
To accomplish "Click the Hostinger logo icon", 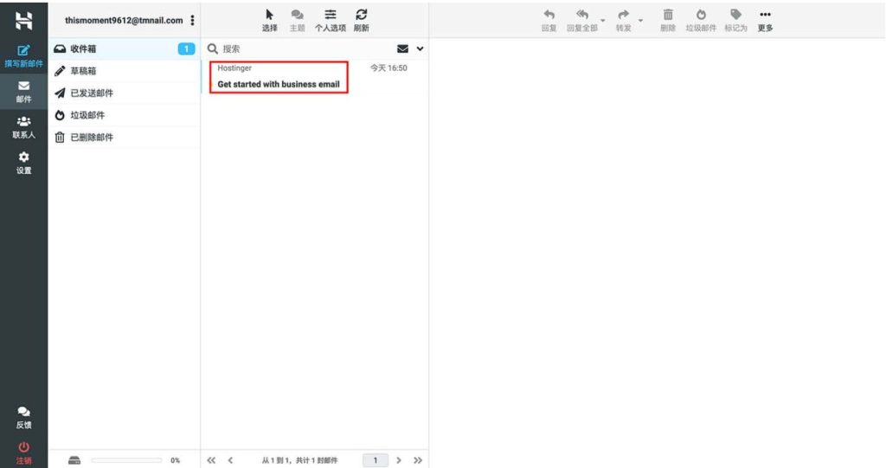I will [x=23, y=21].
